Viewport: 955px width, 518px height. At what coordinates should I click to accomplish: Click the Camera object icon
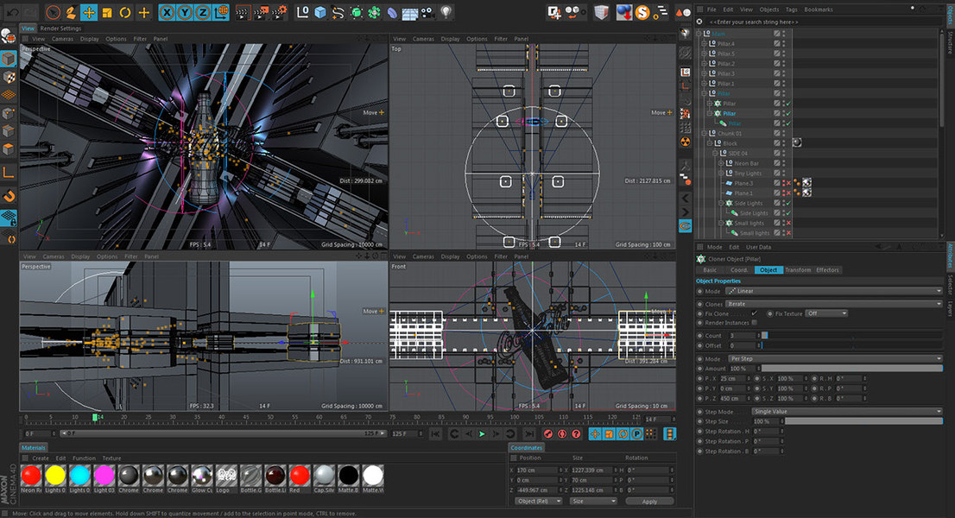tap(429, 12)
